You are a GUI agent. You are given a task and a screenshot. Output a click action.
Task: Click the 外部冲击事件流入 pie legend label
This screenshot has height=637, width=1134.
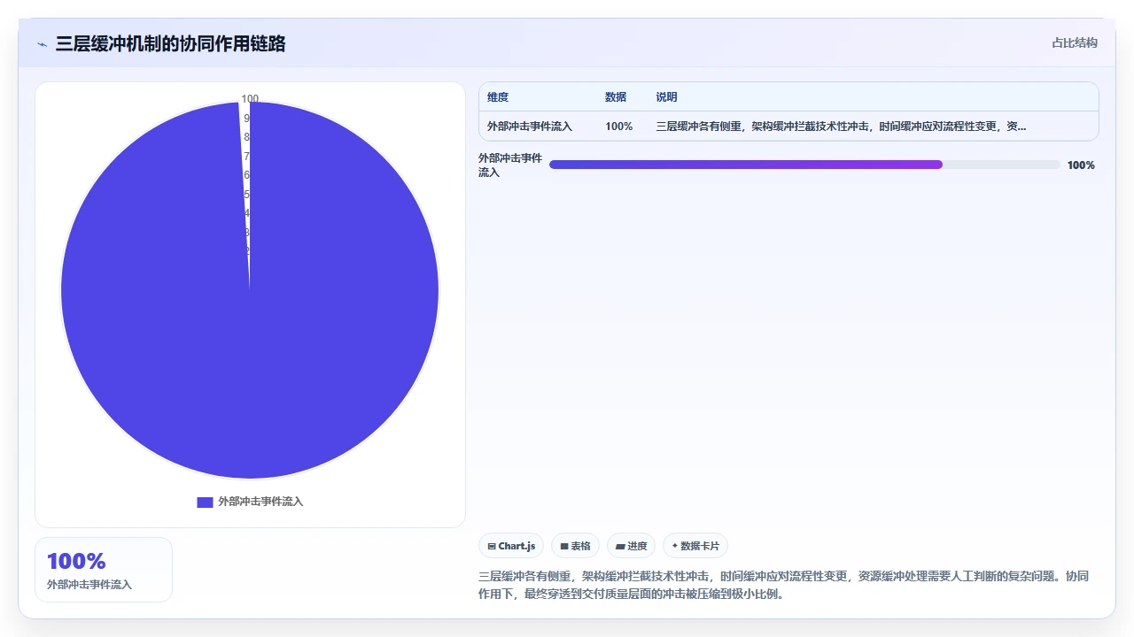click(x=260, y=502)
